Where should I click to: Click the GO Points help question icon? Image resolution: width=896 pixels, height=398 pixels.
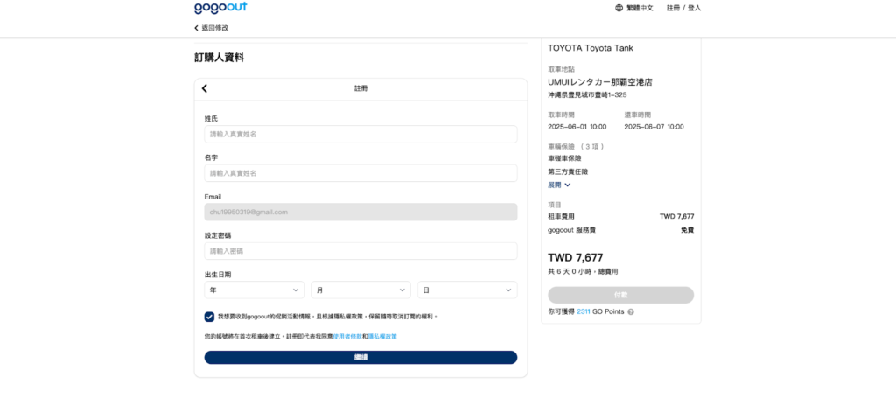tap(631, 312)
